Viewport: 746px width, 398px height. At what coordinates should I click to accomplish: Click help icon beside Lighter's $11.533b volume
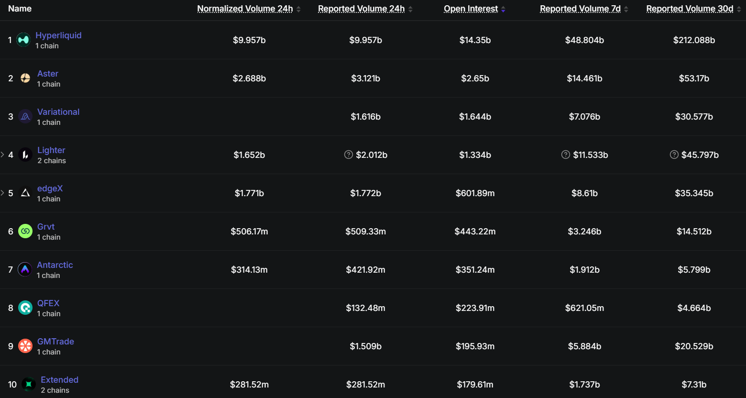click(566, 155)
